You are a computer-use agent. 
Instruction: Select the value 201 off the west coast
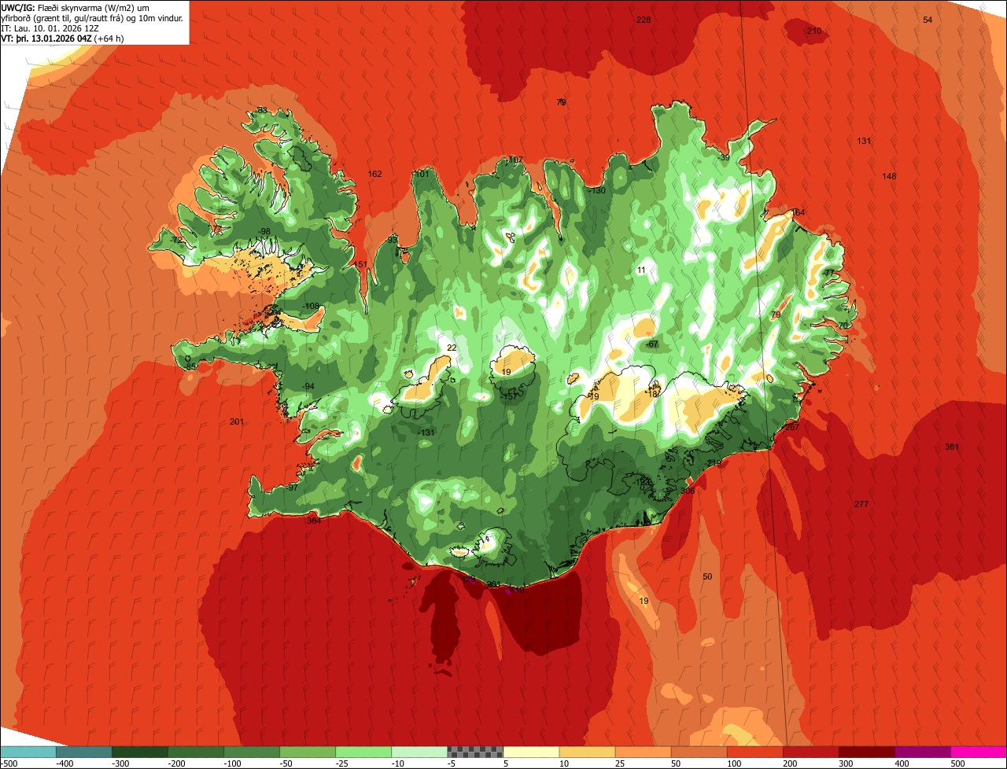[237, 422]
